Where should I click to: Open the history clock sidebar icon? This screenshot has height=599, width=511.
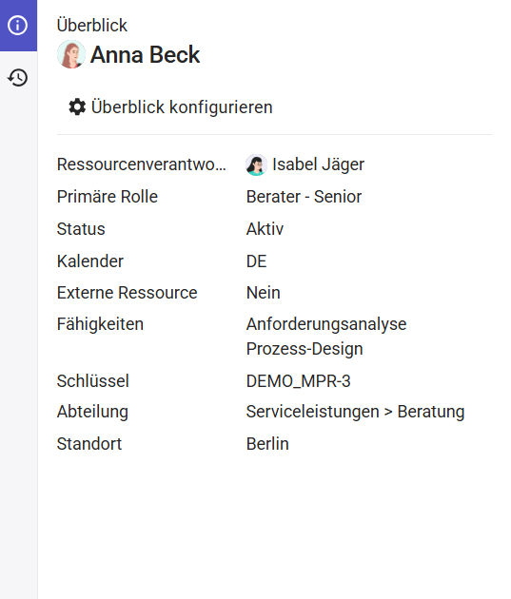(x=18, y=78)
